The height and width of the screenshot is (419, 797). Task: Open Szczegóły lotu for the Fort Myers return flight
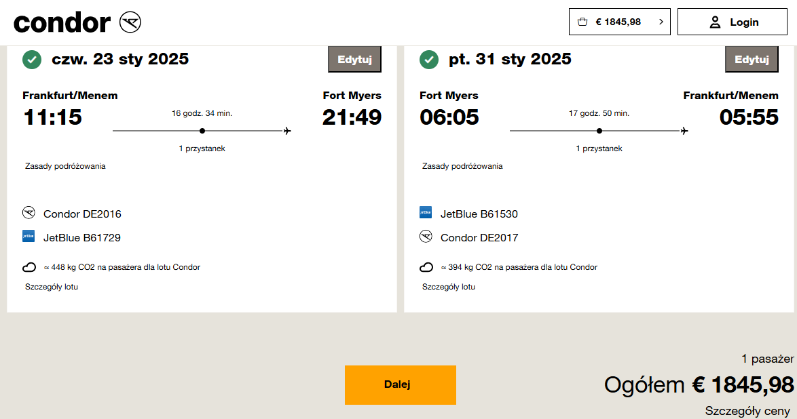click(448, 287)
